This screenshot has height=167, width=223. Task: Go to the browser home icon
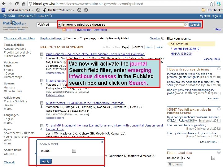point(23,4)
